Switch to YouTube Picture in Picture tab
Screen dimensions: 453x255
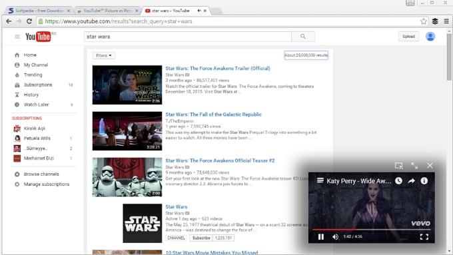107,11
